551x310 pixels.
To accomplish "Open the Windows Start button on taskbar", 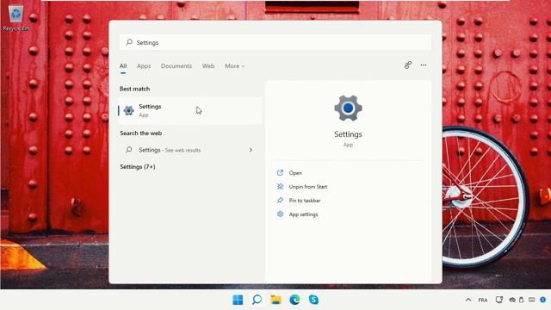I will pyautogui.click(x=238, y=300).
